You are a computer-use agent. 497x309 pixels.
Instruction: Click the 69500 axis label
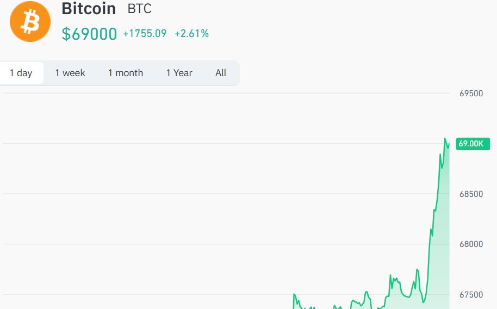pyautogui.click(x=471, y=94)
